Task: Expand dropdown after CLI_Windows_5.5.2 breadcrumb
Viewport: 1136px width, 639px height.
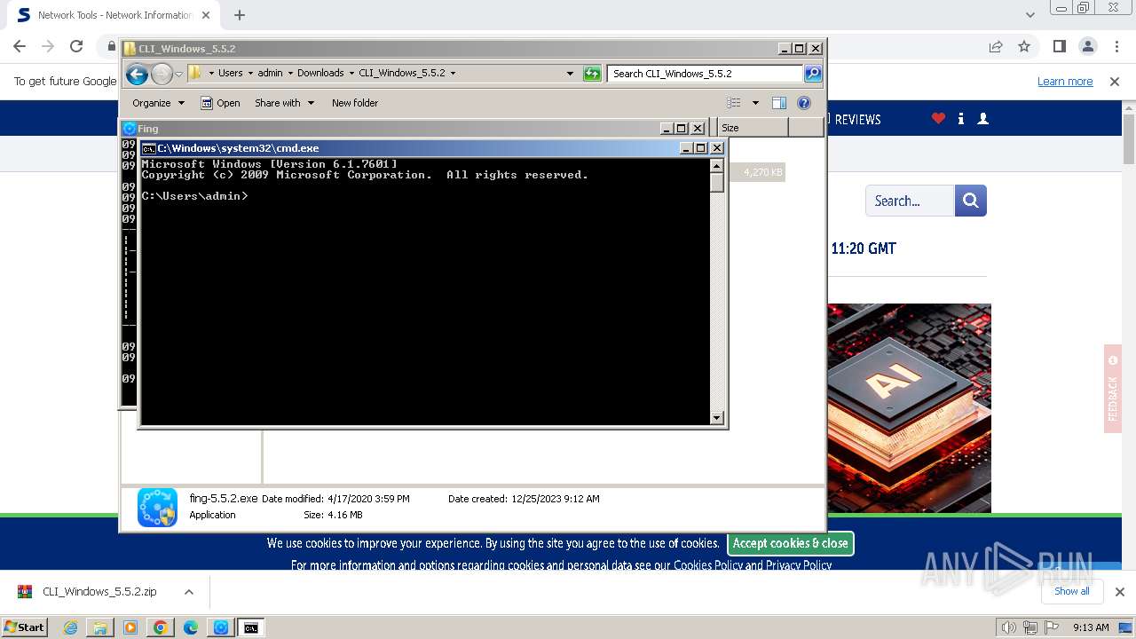Action: (x=454, y=73)
